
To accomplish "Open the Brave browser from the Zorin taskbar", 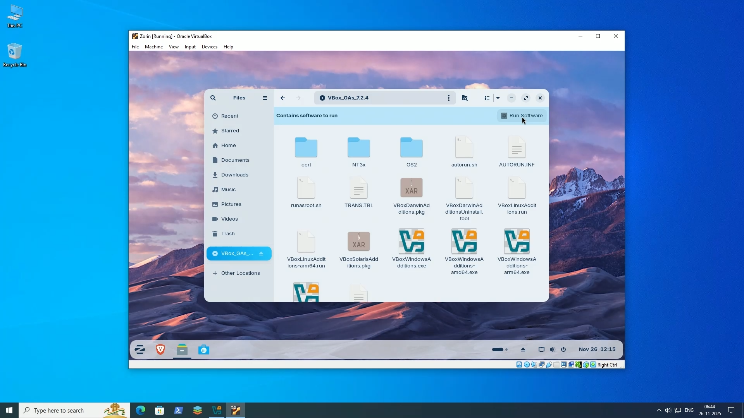I will tap(160, 349).
